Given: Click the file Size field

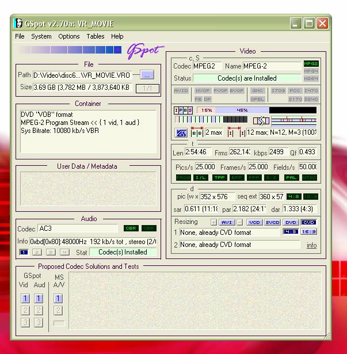Looking at the screenshot, I should point(82,87).
